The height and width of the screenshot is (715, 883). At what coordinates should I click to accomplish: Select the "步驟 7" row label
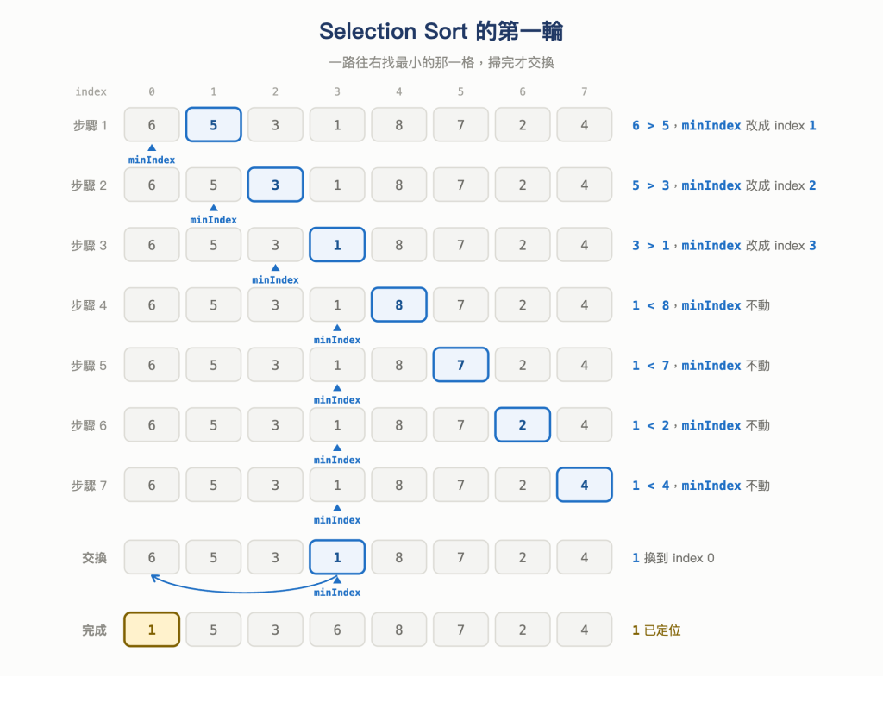coord(89,486)
